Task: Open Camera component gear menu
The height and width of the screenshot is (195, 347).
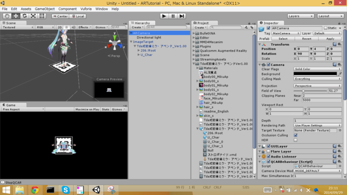Action: click(x=340, y=65)
